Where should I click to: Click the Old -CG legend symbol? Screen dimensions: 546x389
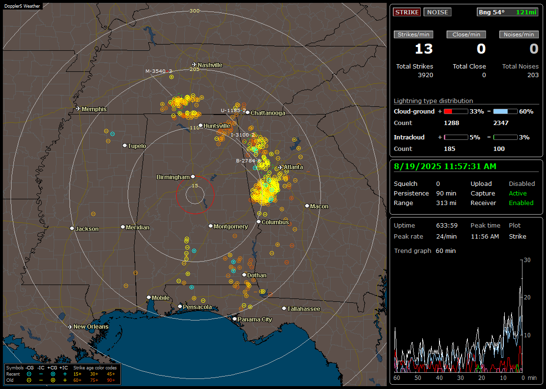29,380
